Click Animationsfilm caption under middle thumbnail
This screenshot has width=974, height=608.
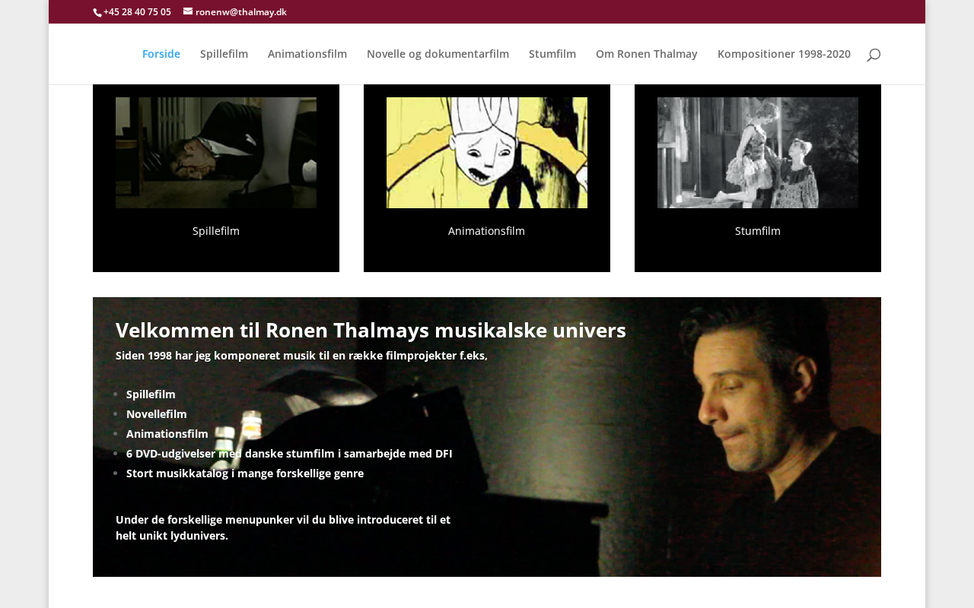point(487,231)
